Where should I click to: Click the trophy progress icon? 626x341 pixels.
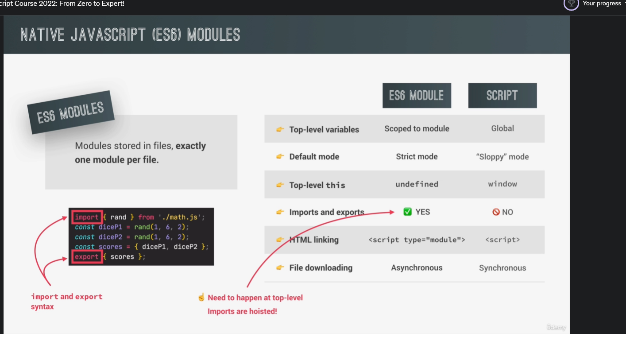(571, 4)
